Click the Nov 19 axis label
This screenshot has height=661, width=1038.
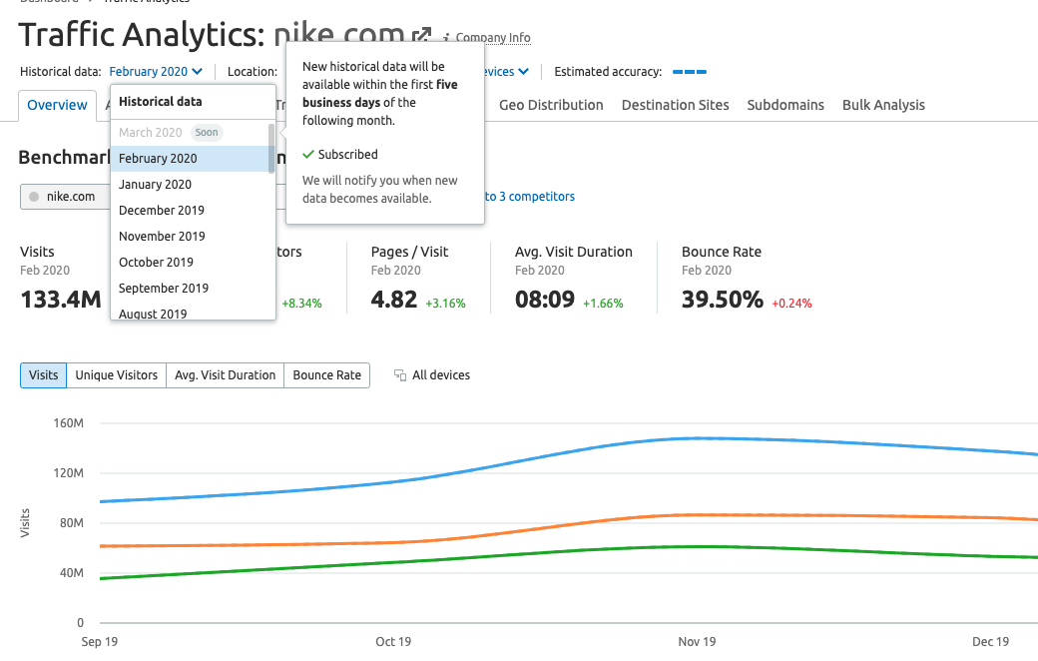pyautogui.click(x=697, y=641)
